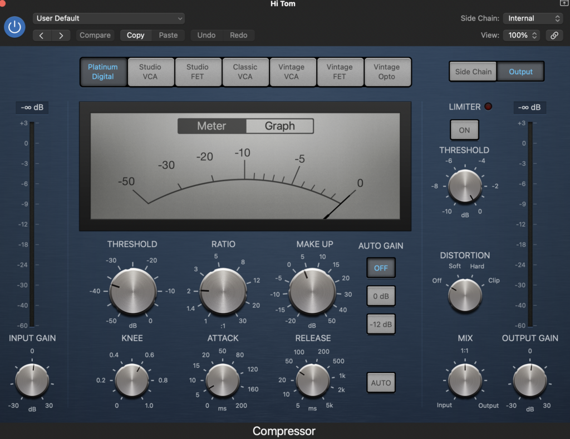Toggle Auto Gain OFF button
The image size is (570, 439).
[x=381, y=268]
